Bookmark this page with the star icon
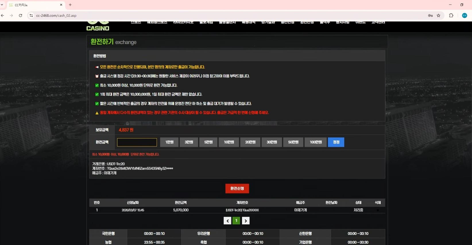 438,15
